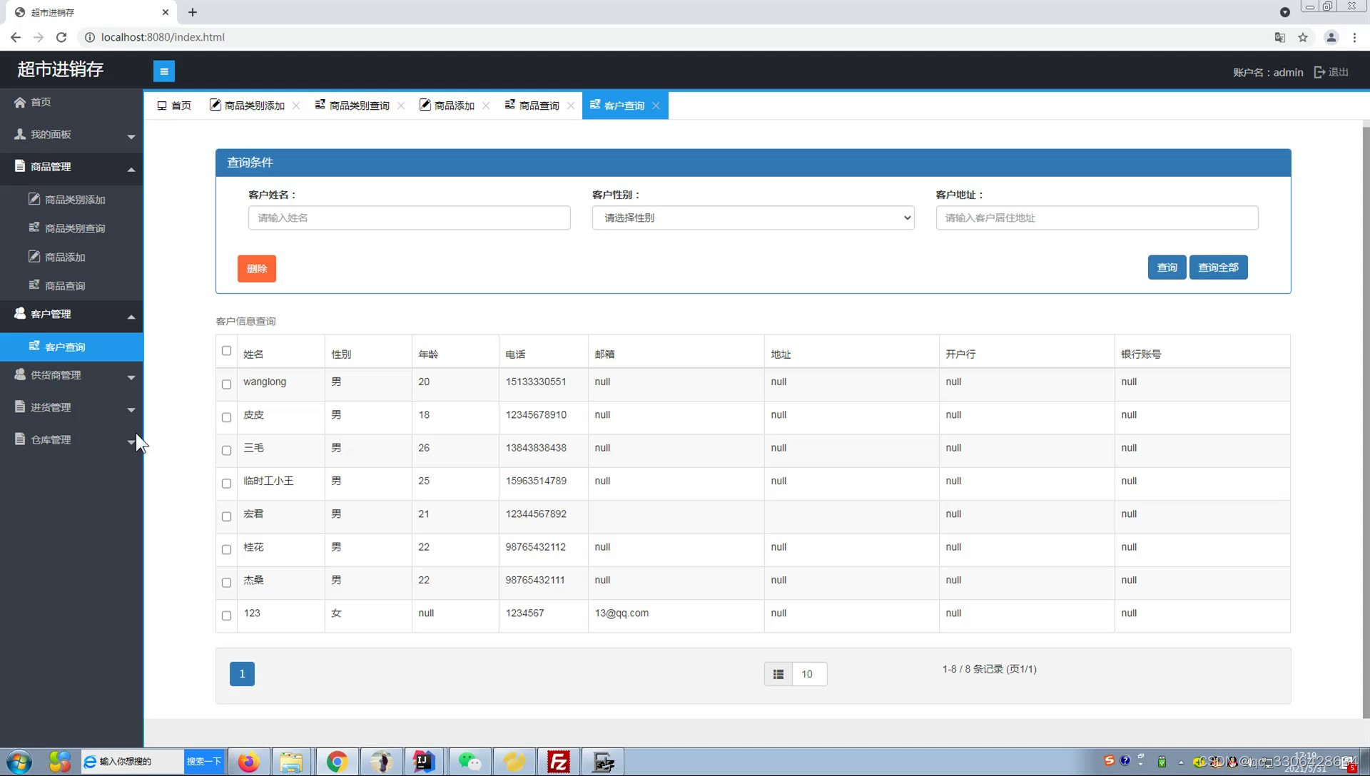Open FileZilla from the taskbar
The image size is (1370, 776).
click(558, 762)
